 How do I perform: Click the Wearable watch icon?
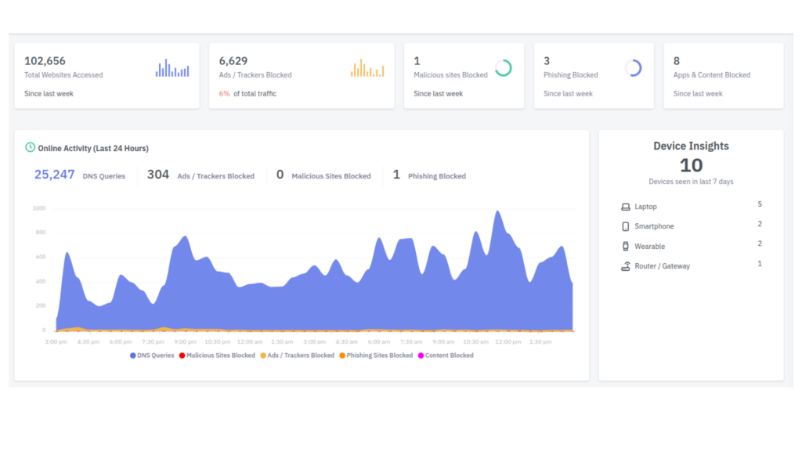[626, 246]
